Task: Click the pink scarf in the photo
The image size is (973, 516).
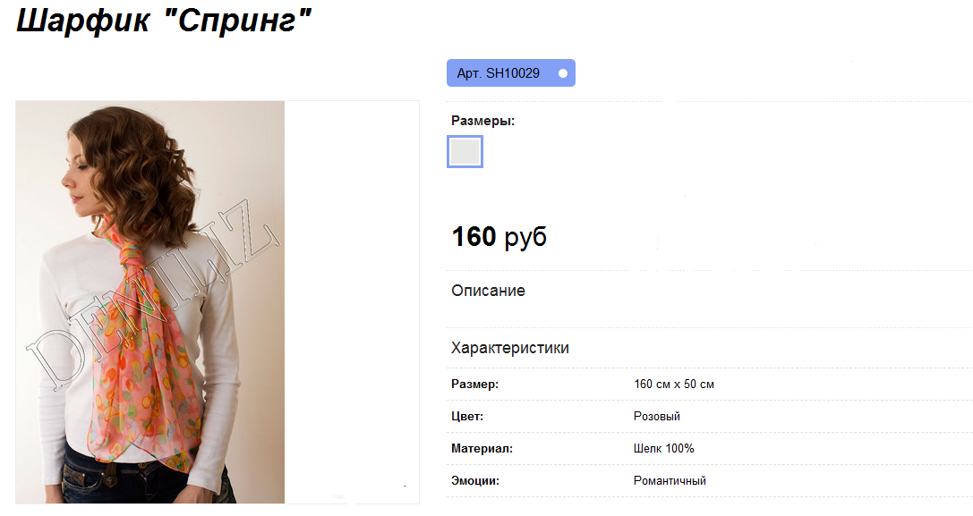Action: tap(146, 353)
